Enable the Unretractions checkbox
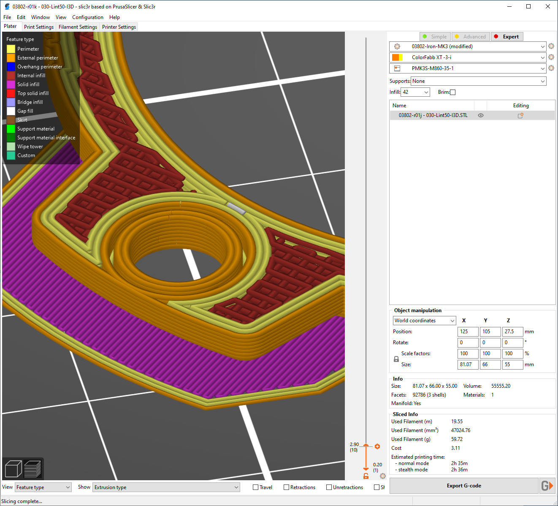This screenshot has height=506, width=558. [x=329, y=487]
